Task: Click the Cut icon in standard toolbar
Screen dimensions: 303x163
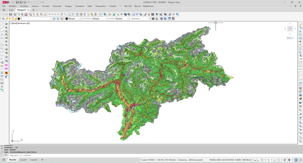Action: (30, 14)
